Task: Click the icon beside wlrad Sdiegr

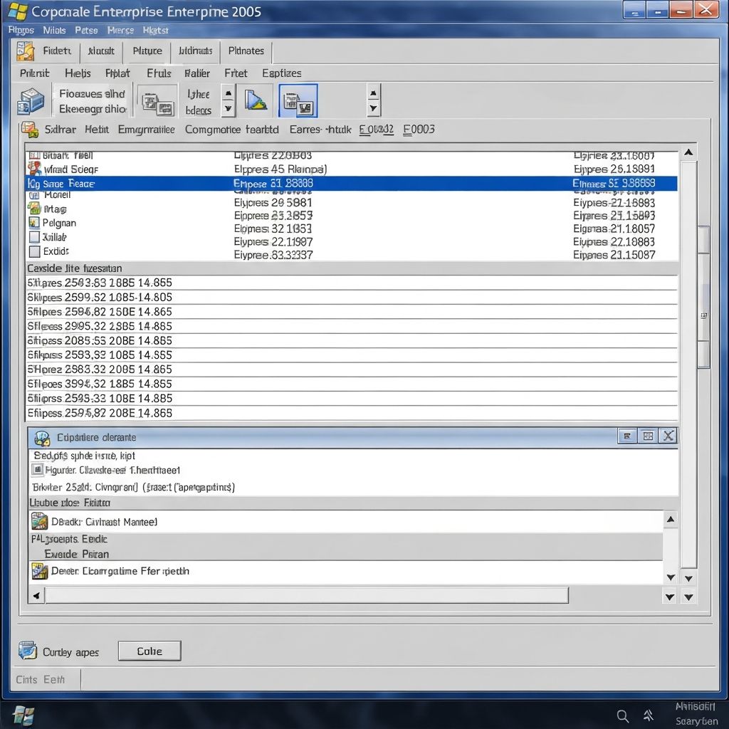Action: (x=34, y=169)
